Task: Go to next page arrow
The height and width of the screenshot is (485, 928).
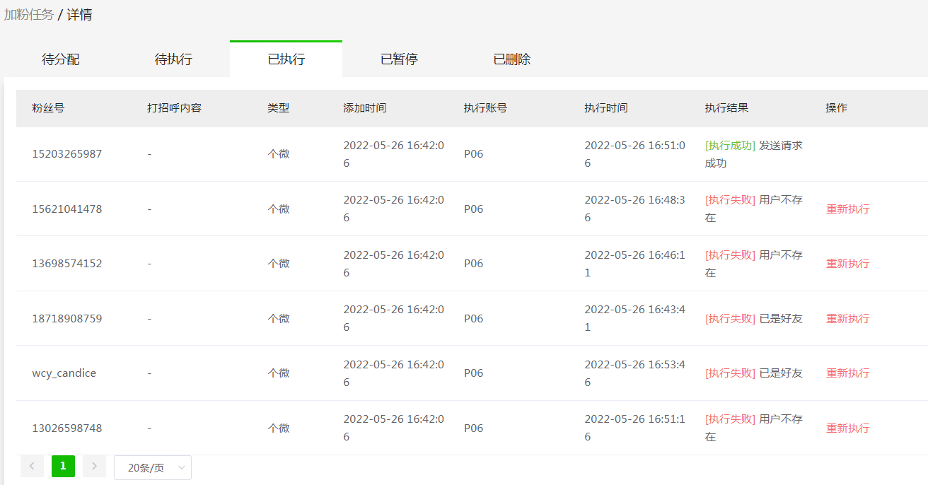Action: [x=94, y=466]
